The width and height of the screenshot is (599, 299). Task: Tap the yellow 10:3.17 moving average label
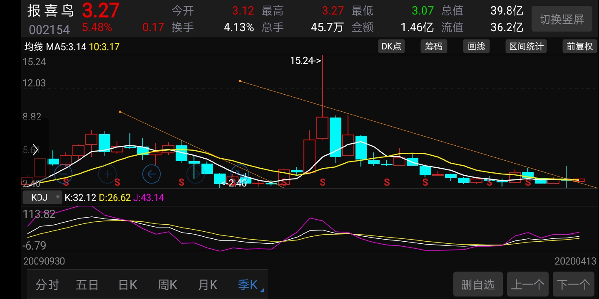coord(104,47)
